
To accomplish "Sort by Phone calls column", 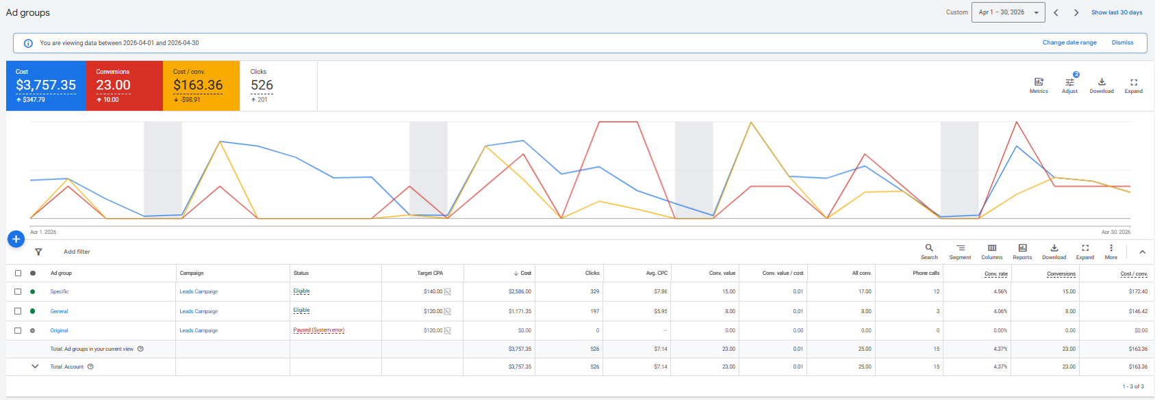I will point(926,273).
